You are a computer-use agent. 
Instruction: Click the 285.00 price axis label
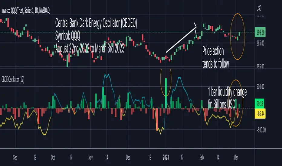click(x=261, y=43)
